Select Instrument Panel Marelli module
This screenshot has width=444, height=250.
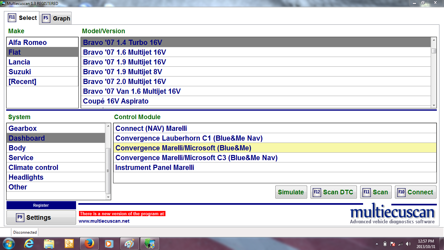[275, 167]
